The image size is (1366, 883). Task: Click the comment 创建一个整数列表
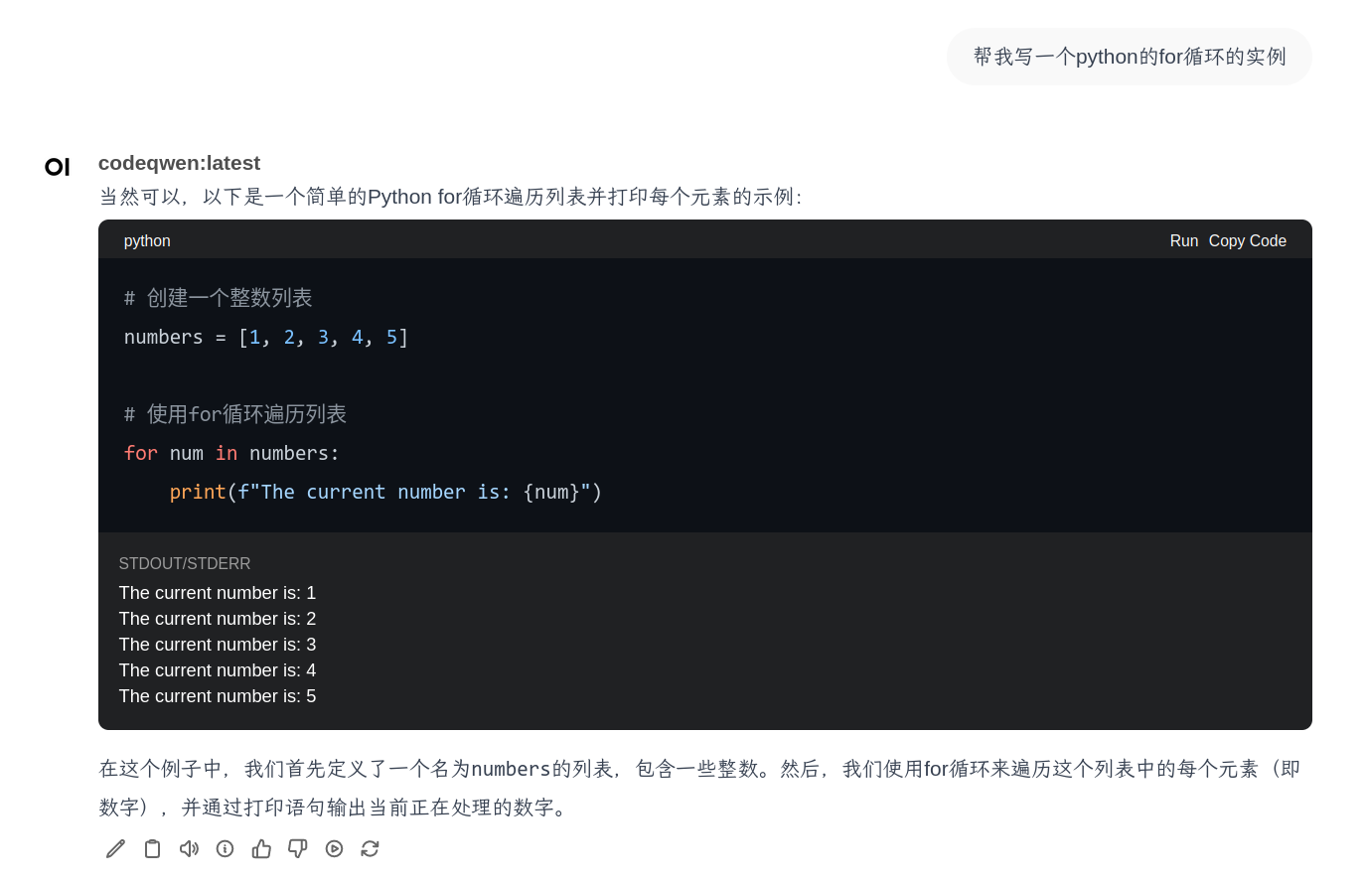coord(218,298)
